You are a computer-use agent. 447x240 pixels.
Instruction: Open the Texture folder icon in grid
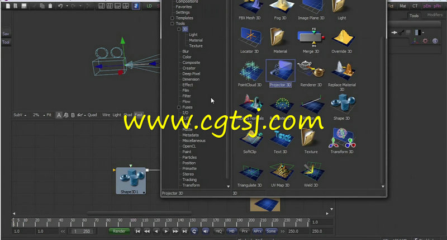click(x=308, y=138)
